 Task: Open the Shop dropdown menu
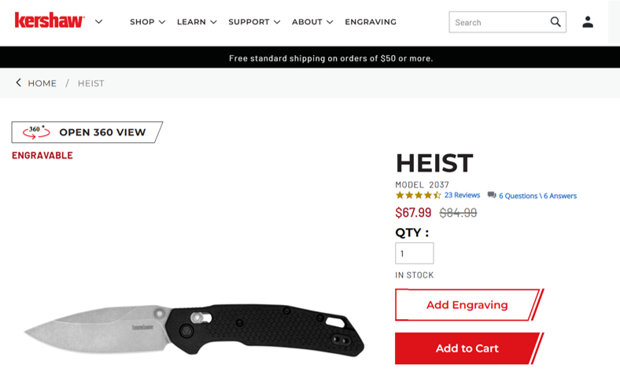point(147,22)
